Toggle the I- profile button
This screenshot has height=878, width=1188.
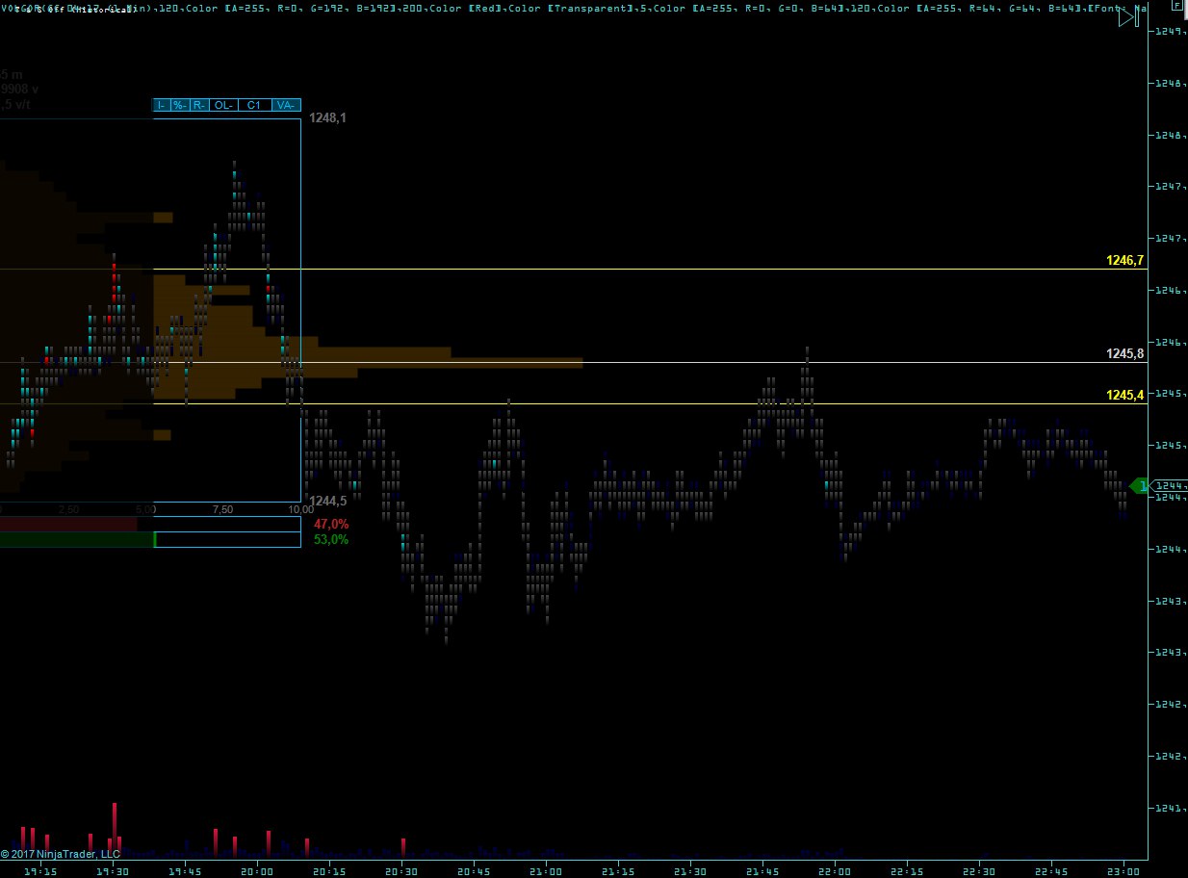click(161, 105)
